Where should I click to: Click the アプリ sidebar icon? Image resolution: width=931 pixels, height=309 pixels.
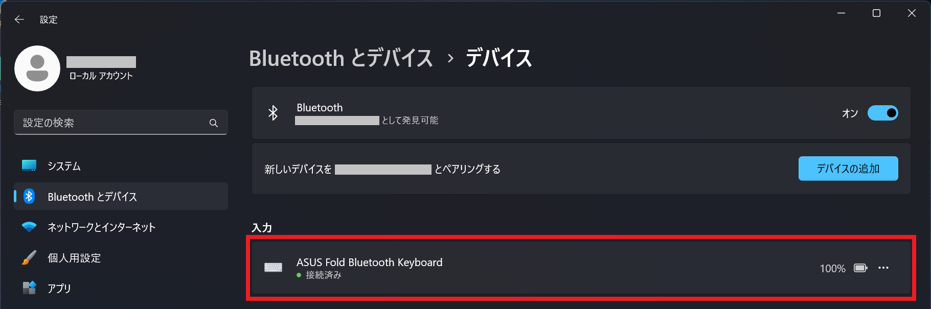tap(29, 288)
